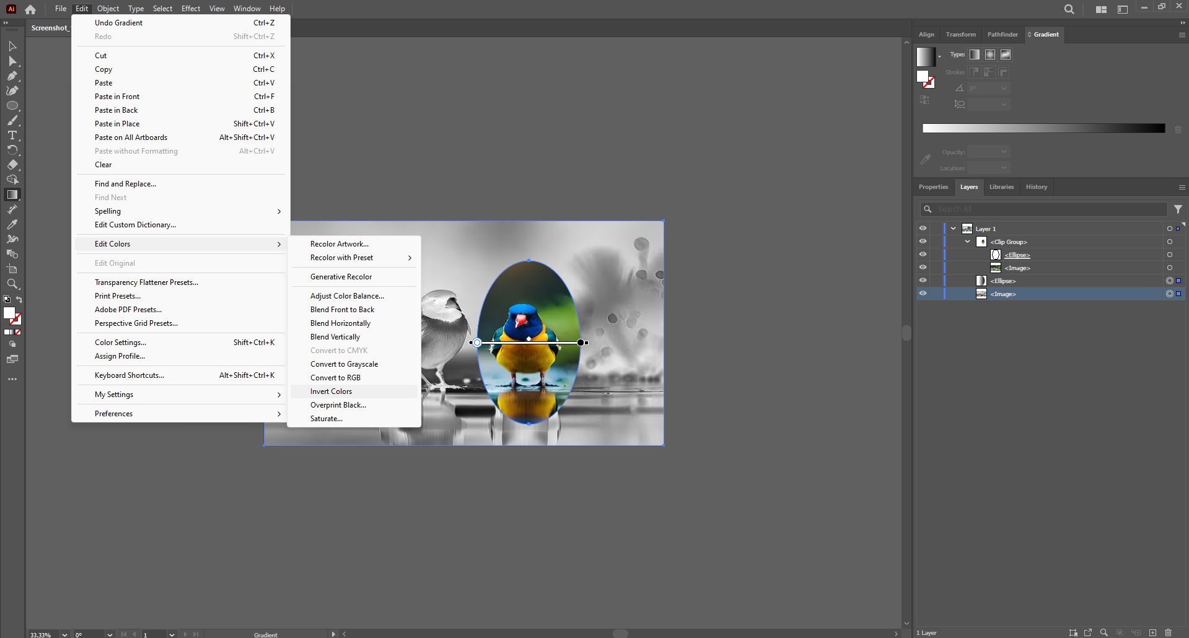Viewport: 1189px width, 638px height.
Task: Select the Type tool
Action: 12,136
